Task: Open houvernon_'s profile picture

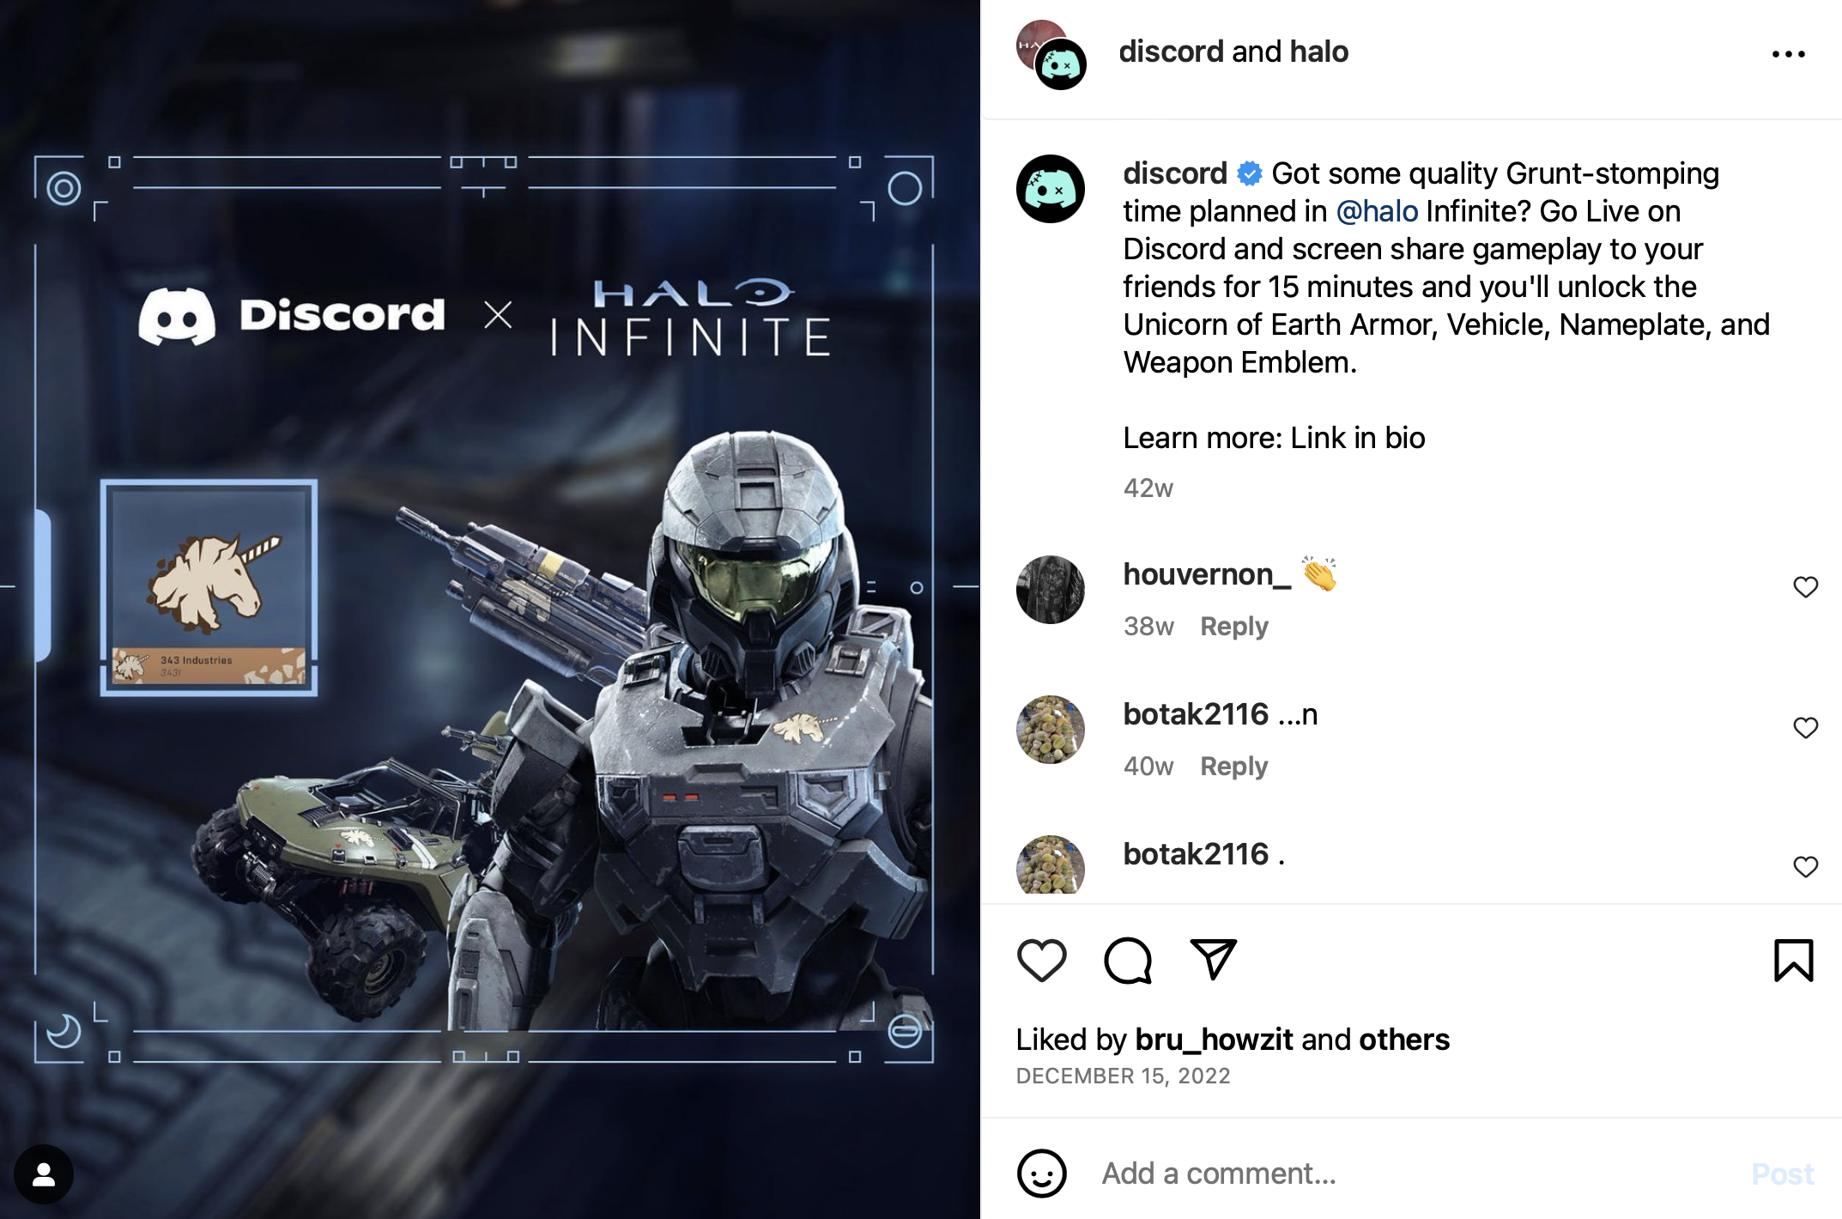Action: (x=1051, y=590)
